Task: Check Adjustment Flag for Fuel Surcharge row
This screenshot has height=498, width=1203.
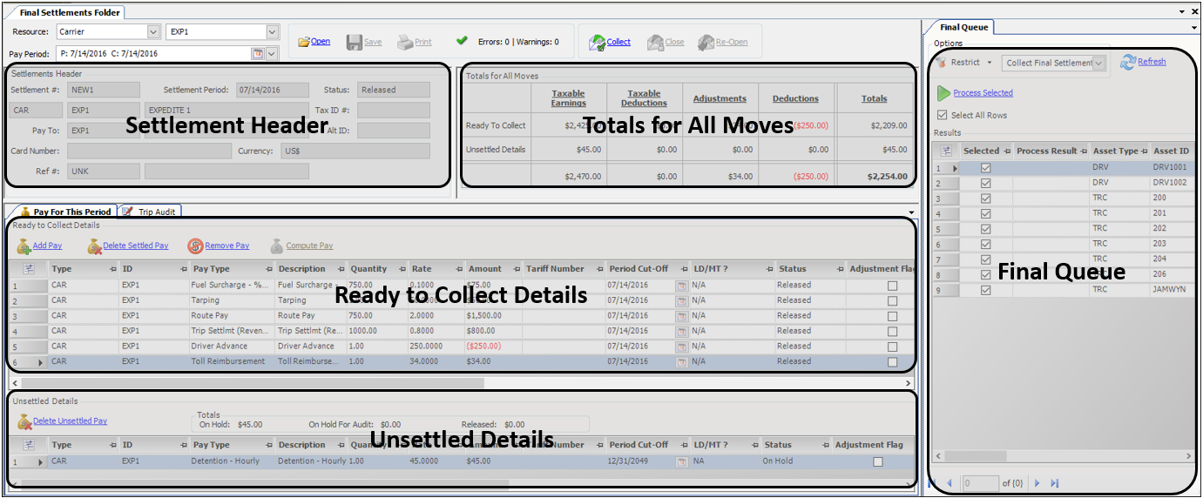Action: click(x=892, y=285)
